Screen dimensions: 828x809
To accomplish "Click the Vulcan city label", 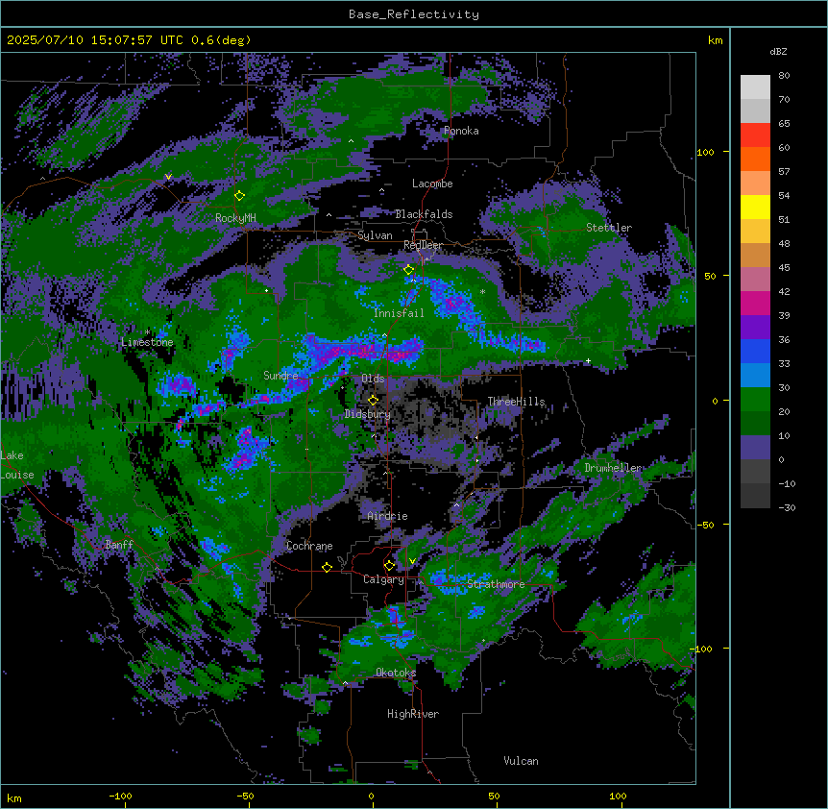I will [x=522, y=761].
